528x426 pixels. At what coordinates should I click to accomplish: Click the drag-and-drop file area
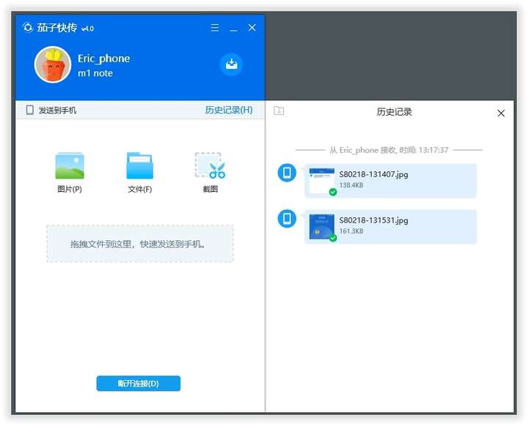click(140, 244)
